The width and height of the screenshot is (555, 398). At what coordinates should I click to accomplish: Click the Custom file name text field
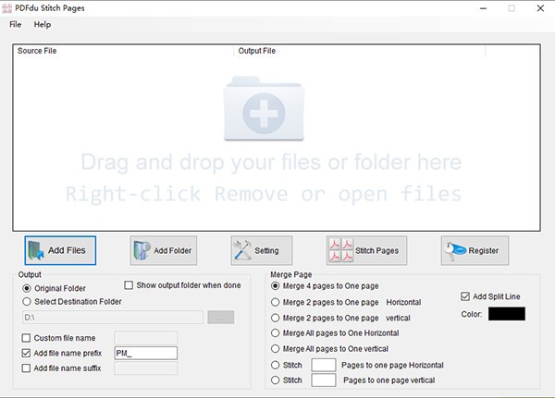(x=146, y=338)
